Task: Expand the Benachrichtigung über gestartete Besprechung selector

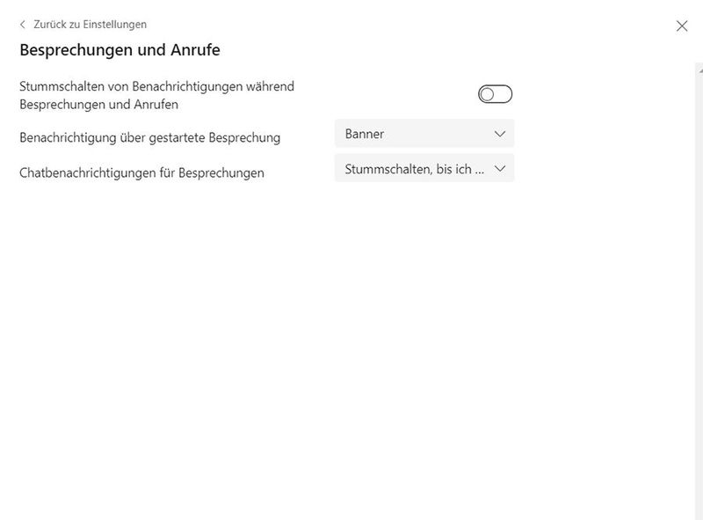Action: (x=424, y=134)
